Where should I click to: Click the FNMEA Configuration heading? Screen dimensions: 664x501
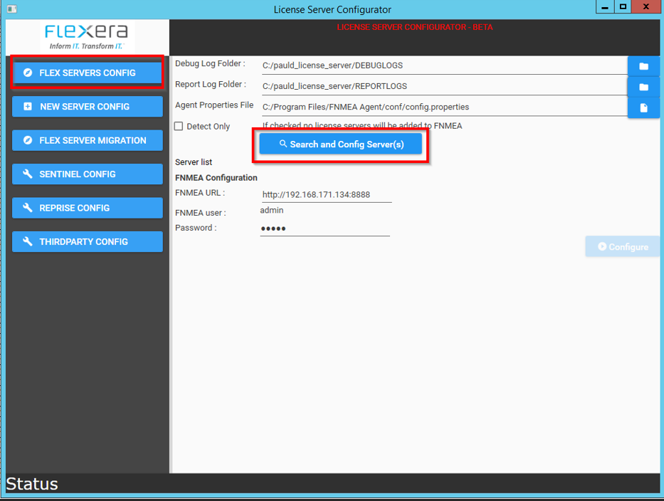coord(216,177)
